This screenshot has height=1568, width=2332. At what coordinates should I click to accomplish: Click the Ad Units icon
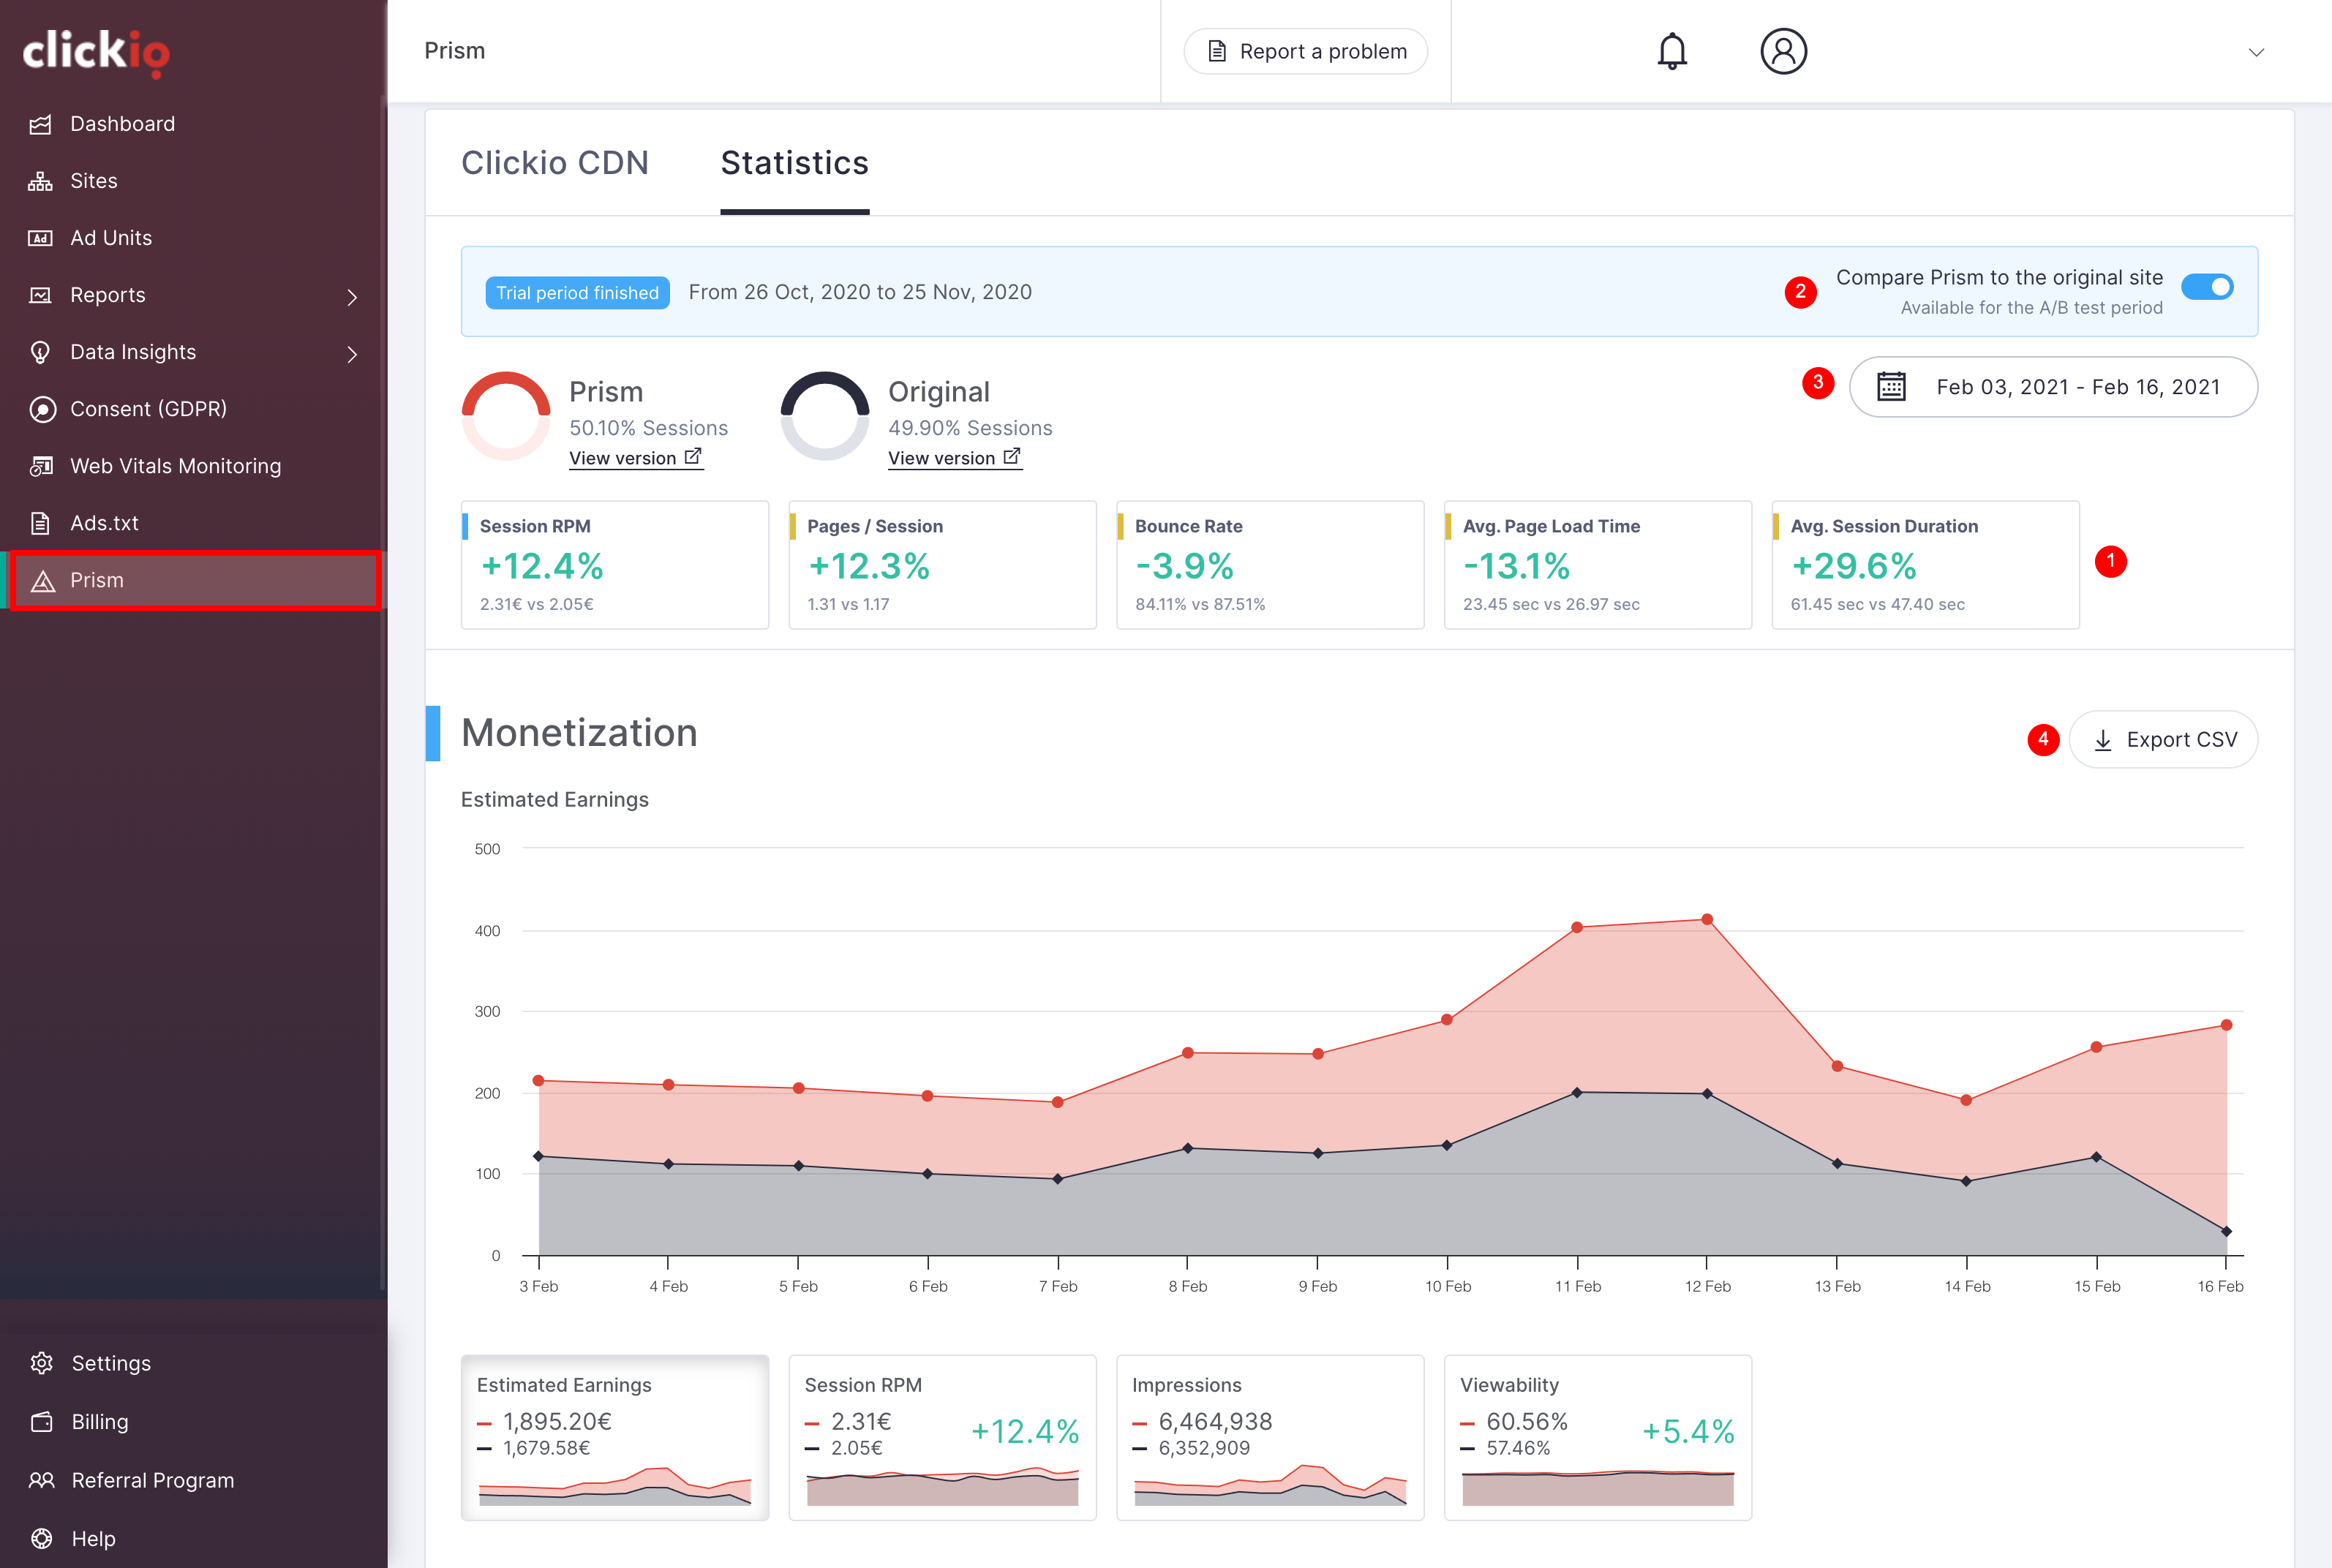41,238
